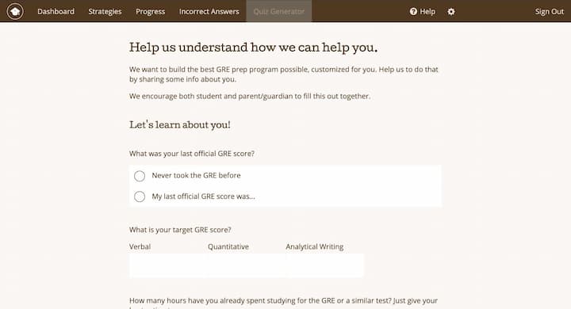Open the settings gear icon
The width and height of the screenshot is (571, 309).
[x=450, y=12]
